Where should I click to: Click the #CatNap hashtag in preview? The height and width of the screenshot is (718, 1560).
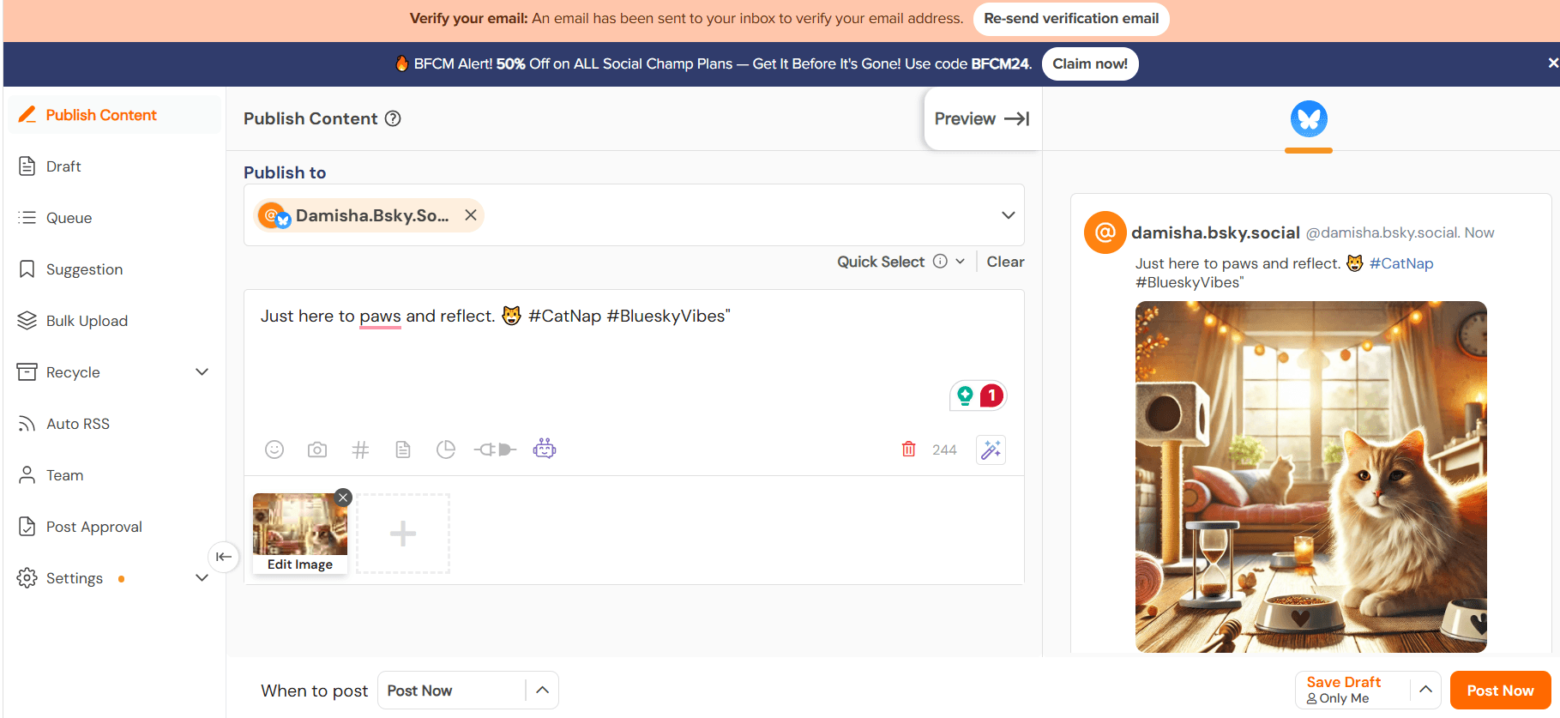pyautogui.click(x=1401, y=263)
